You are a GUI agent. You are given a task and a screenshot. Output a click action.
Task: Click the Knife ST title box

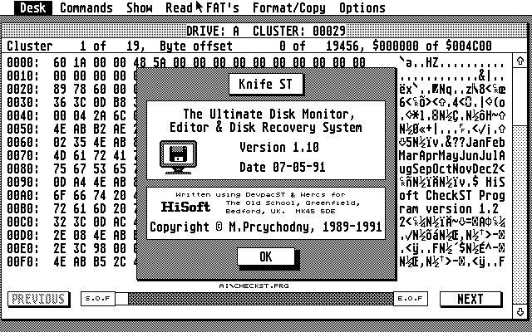tap(266, 84)
